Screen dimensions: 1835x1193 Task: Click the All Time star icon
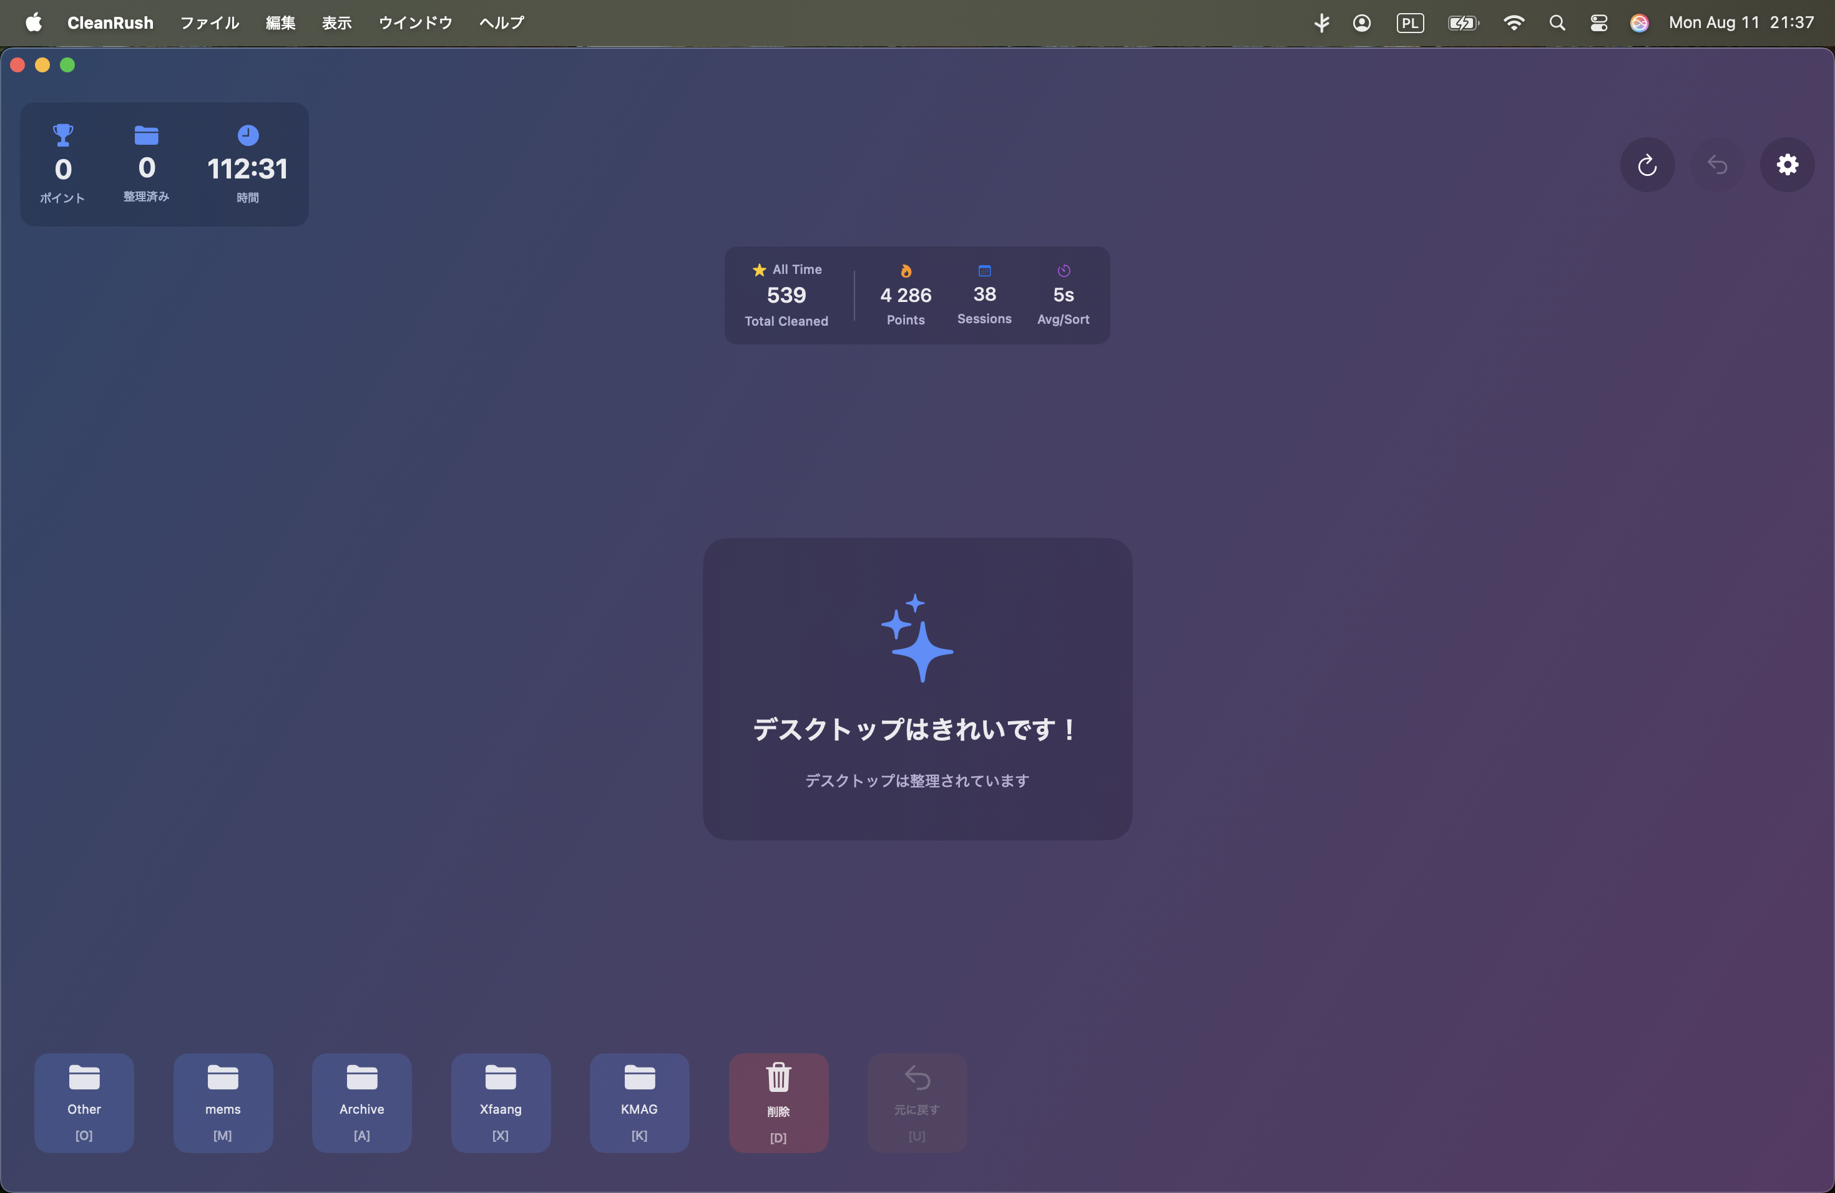tap(759, 270)
